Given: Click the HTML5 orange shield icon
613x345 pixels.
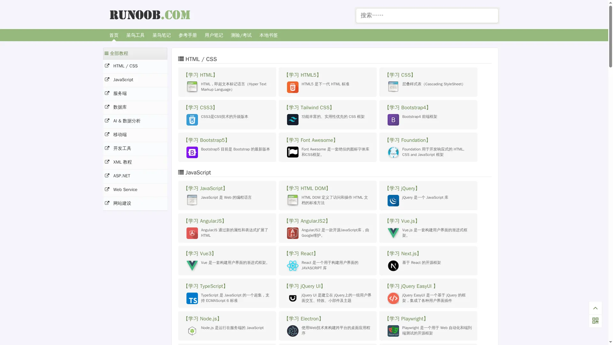Looking at the screenshot, I should tap(292, 87).
